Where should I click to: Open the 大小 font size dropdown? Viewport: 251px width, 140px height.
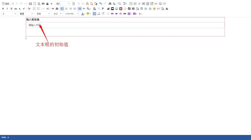tap(57, 14)
